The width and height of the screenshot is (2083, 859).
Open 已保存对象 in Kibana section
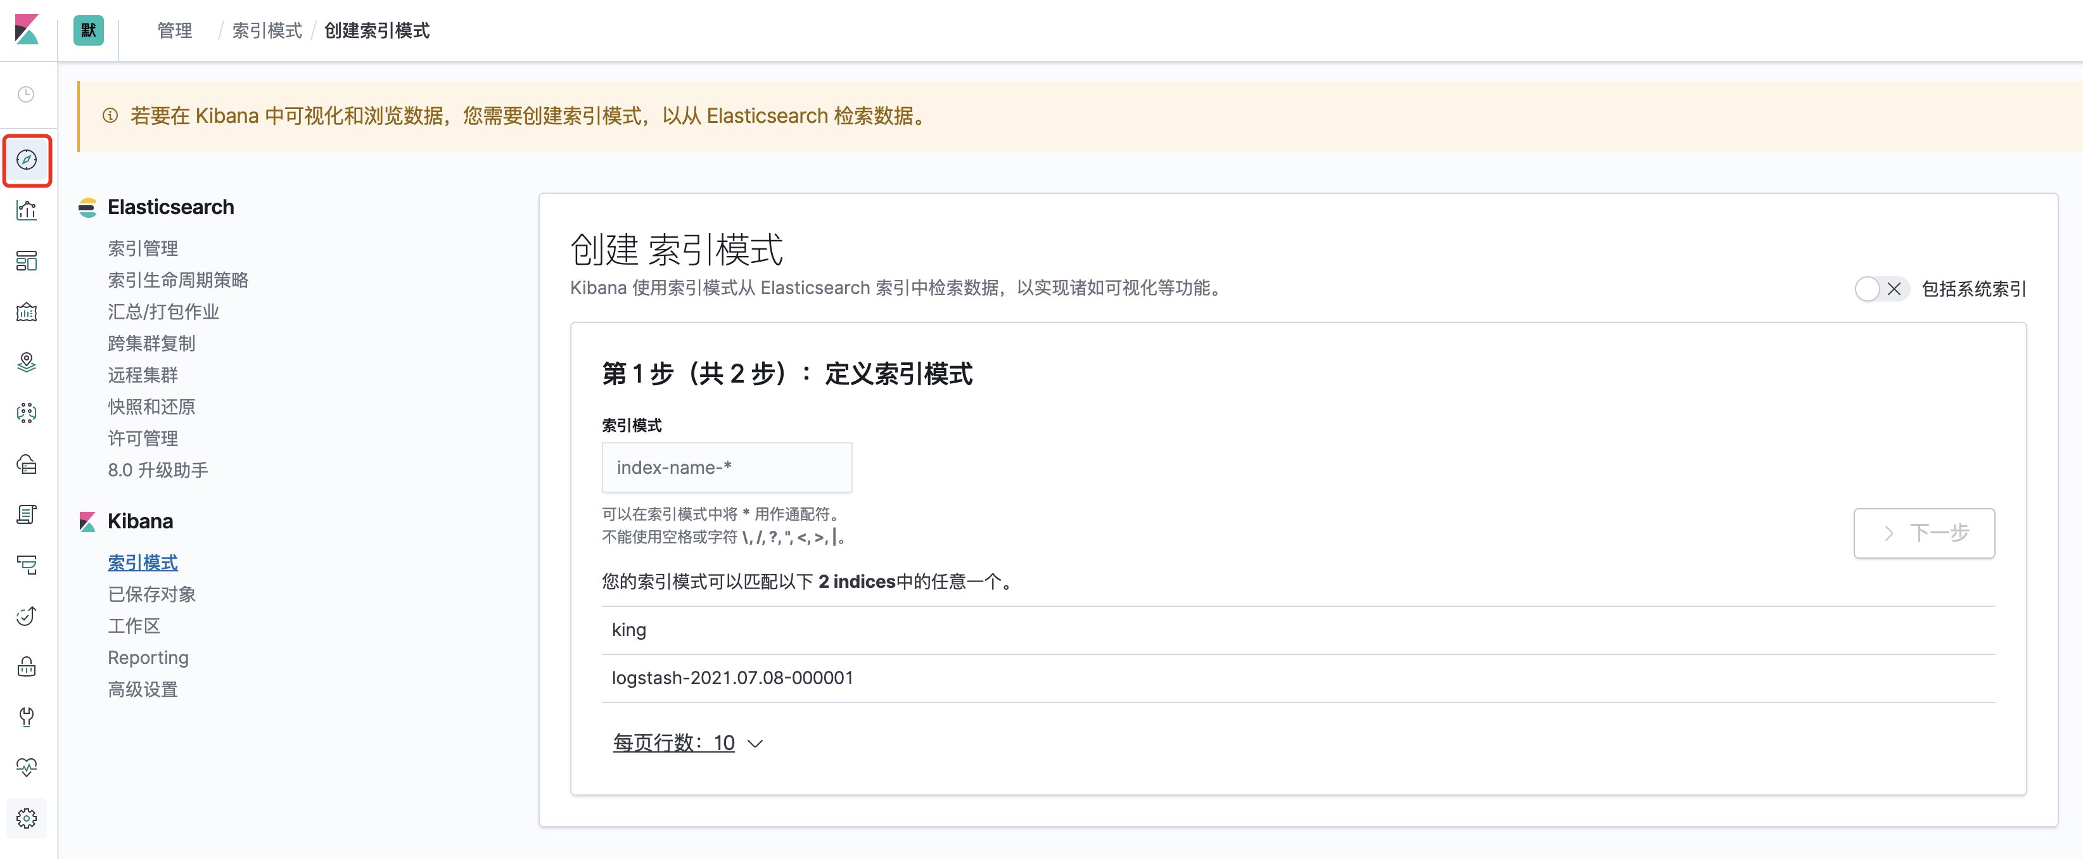point(152,594)
